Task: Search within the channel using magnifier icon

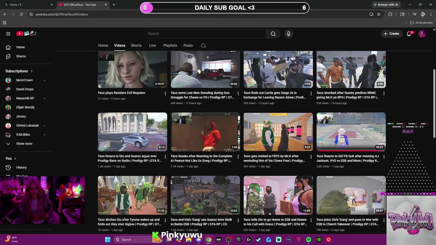Action: [x=203, y=46]
